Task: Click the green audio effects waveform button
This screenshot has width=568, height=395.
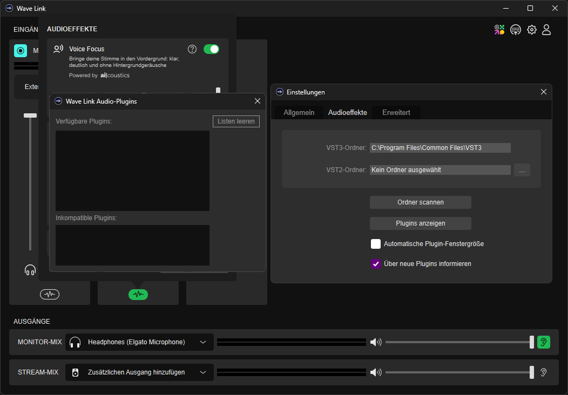Action: [138, 294]
